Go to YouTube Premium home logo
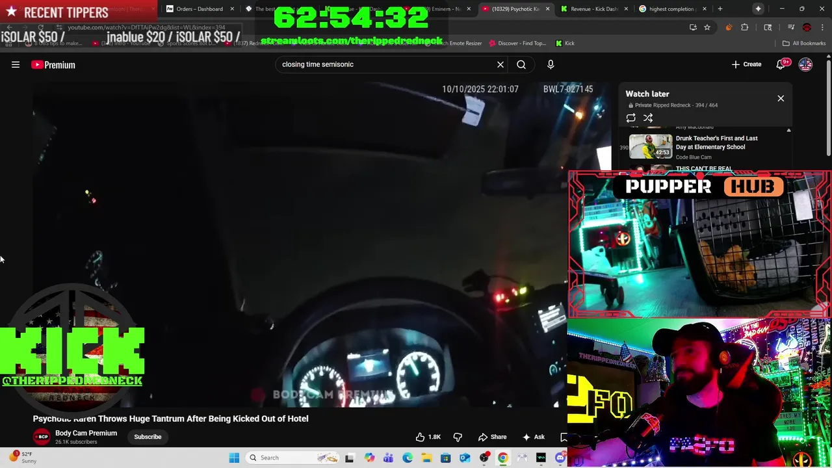This screenshot has width=832, height=468. [x=53, y=64]
